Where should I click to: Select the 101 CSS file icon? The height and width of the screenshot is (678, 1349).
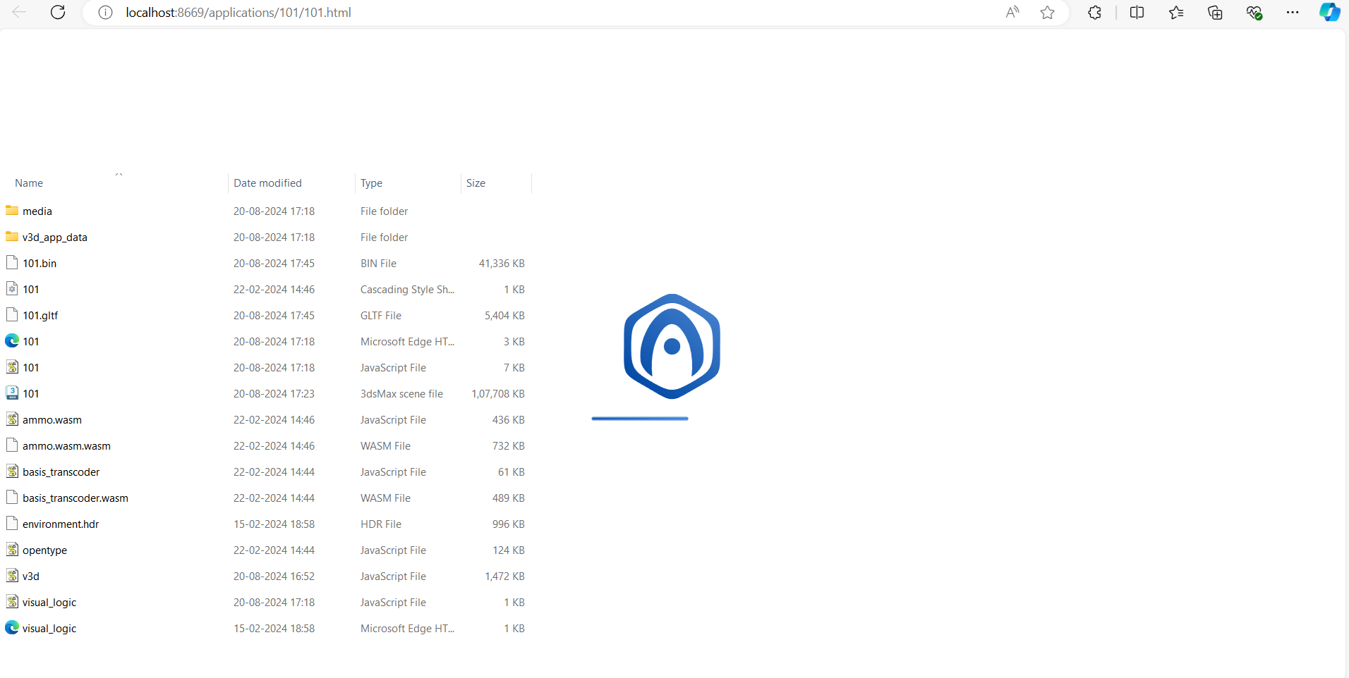click(12, 289)
